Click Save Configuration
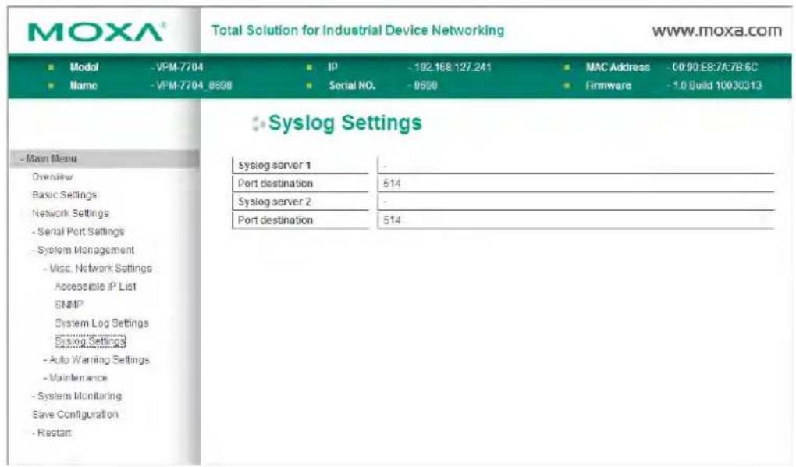 75,414
